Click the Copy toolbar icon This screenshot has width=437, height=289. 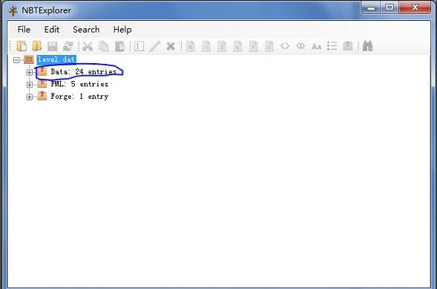pyautogui.click(x=104, y=46)
